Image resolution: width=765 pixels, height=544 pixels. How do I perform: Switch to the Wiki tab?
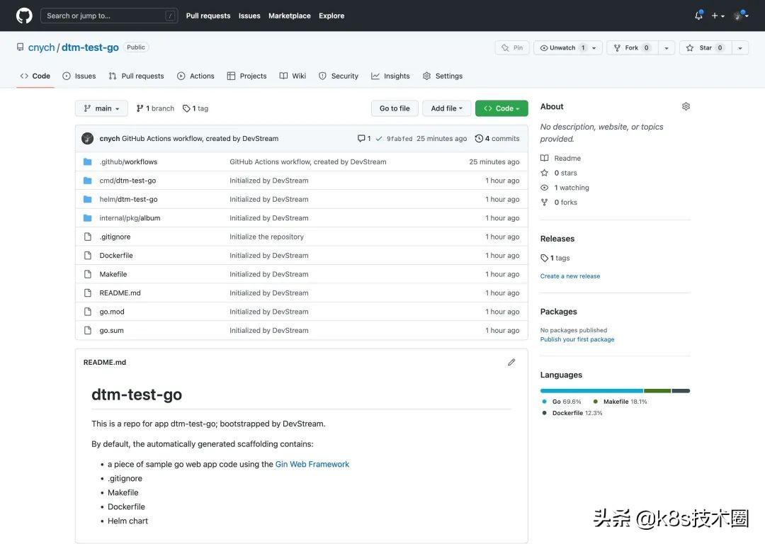(x=293, y=76)
